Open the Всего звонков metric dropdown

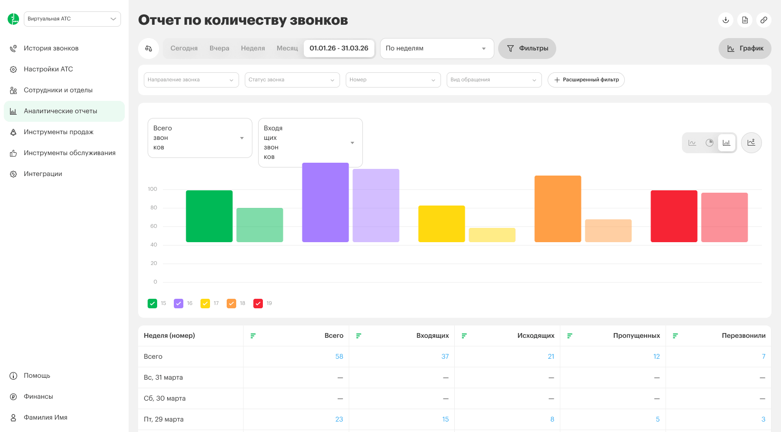click(200, 138)
